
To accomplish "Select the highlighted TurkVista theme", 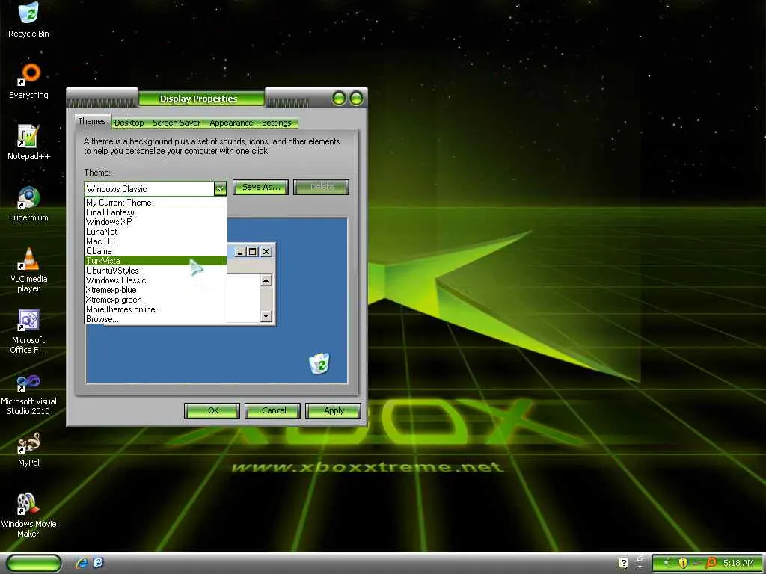I will tap(156, 261).
